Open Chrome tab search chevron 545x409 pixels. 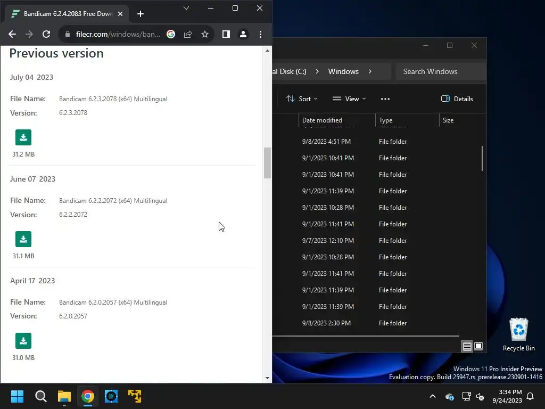(186, 8)
